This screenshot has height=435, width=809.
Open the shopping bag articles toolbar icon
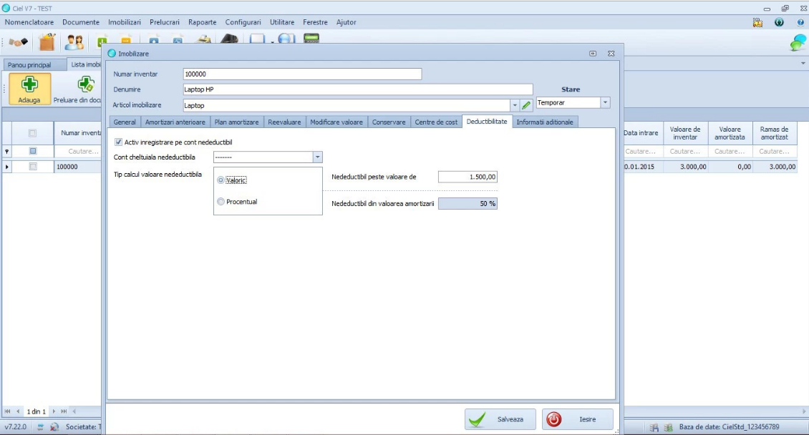point(47,41)
